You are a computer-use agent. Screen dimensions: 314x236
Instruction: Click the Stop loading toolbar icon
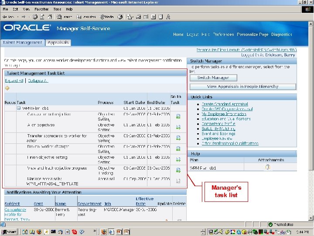pos(35,17)
